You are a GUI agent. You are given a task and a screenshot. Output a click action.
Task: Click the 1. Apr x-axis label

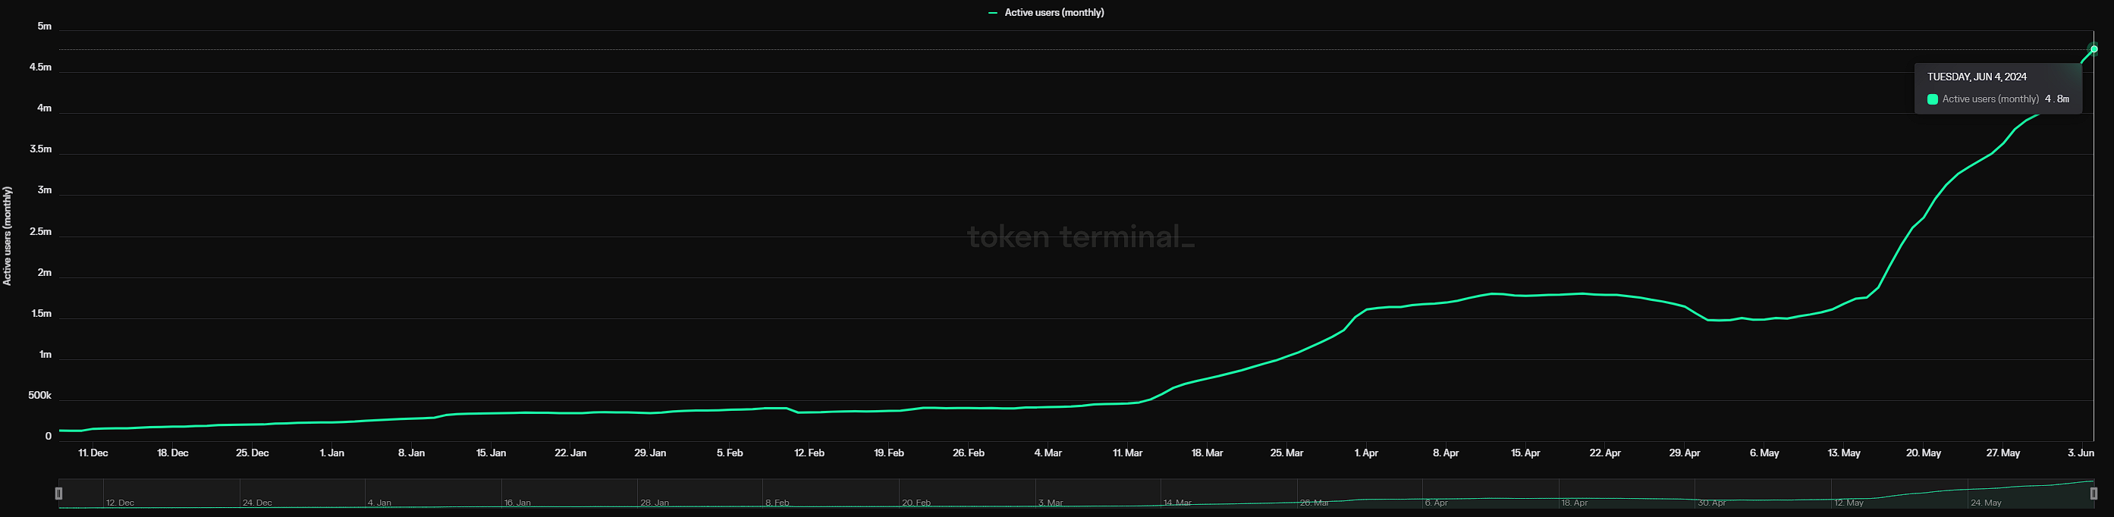click(1365, 453)
